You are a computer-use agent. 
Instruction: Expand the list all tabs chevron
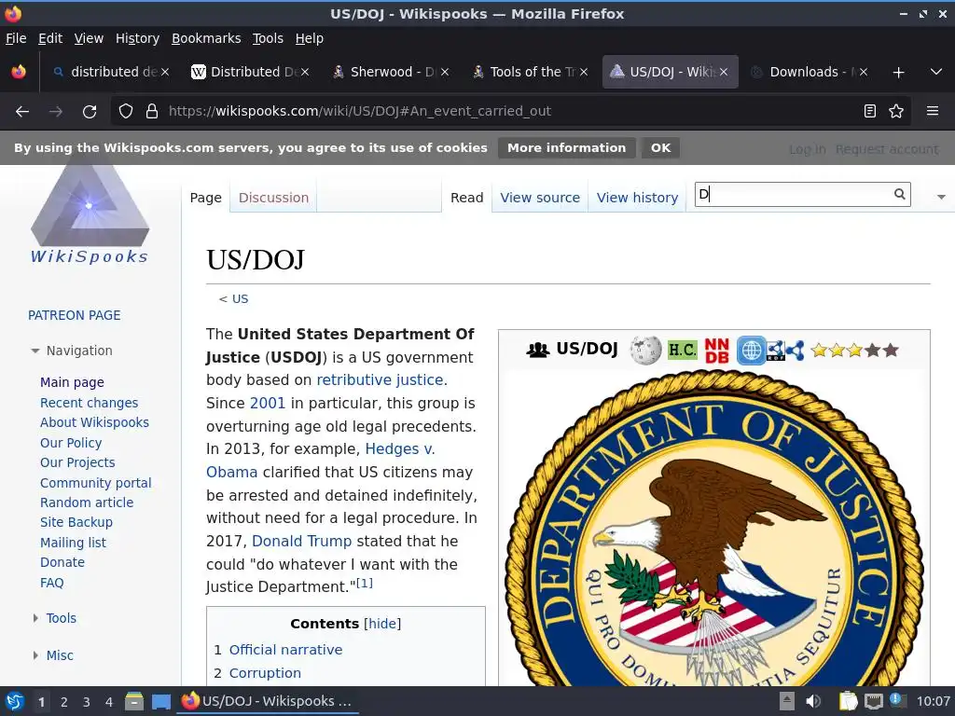click(936, 72)
